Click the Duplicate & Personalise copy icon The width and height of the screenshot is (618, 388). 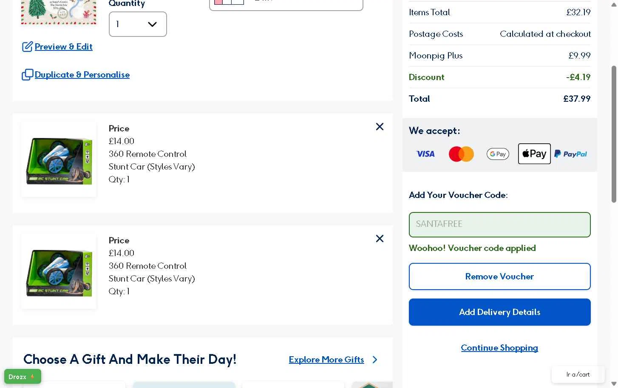click(27, 75)
